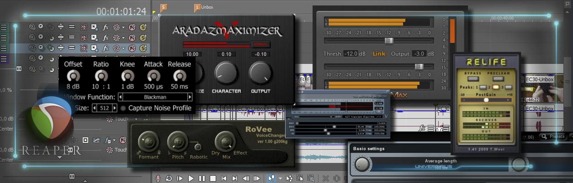
Task: Click the PostGain slider in Relife
Action: [x=486, y=99]
